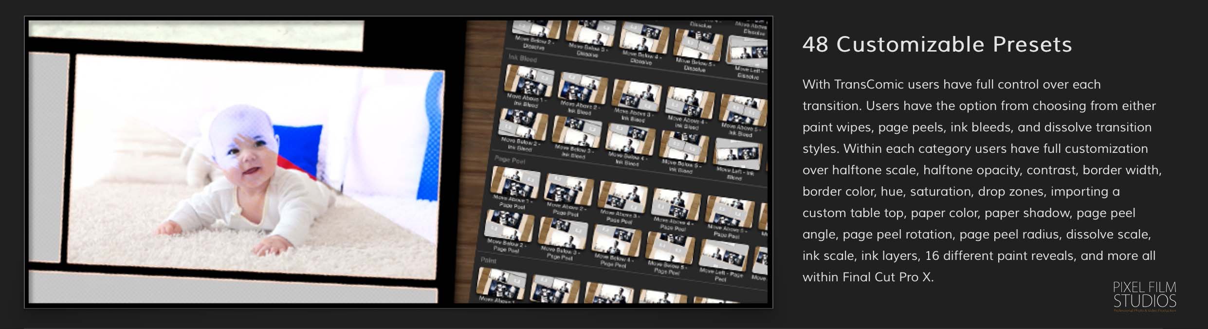Choose Move Left - Ink Bleed transition
This screenshot has height=329, width=1208.
tap(737, 153)
